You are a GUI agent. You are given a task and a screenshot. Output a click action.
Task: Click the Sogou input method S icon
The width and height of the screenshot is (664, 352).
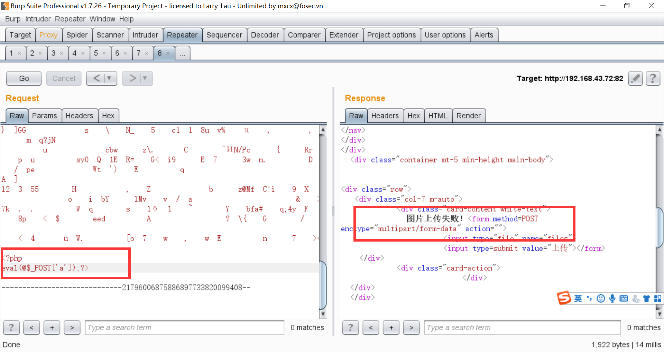tap(564, 298)
